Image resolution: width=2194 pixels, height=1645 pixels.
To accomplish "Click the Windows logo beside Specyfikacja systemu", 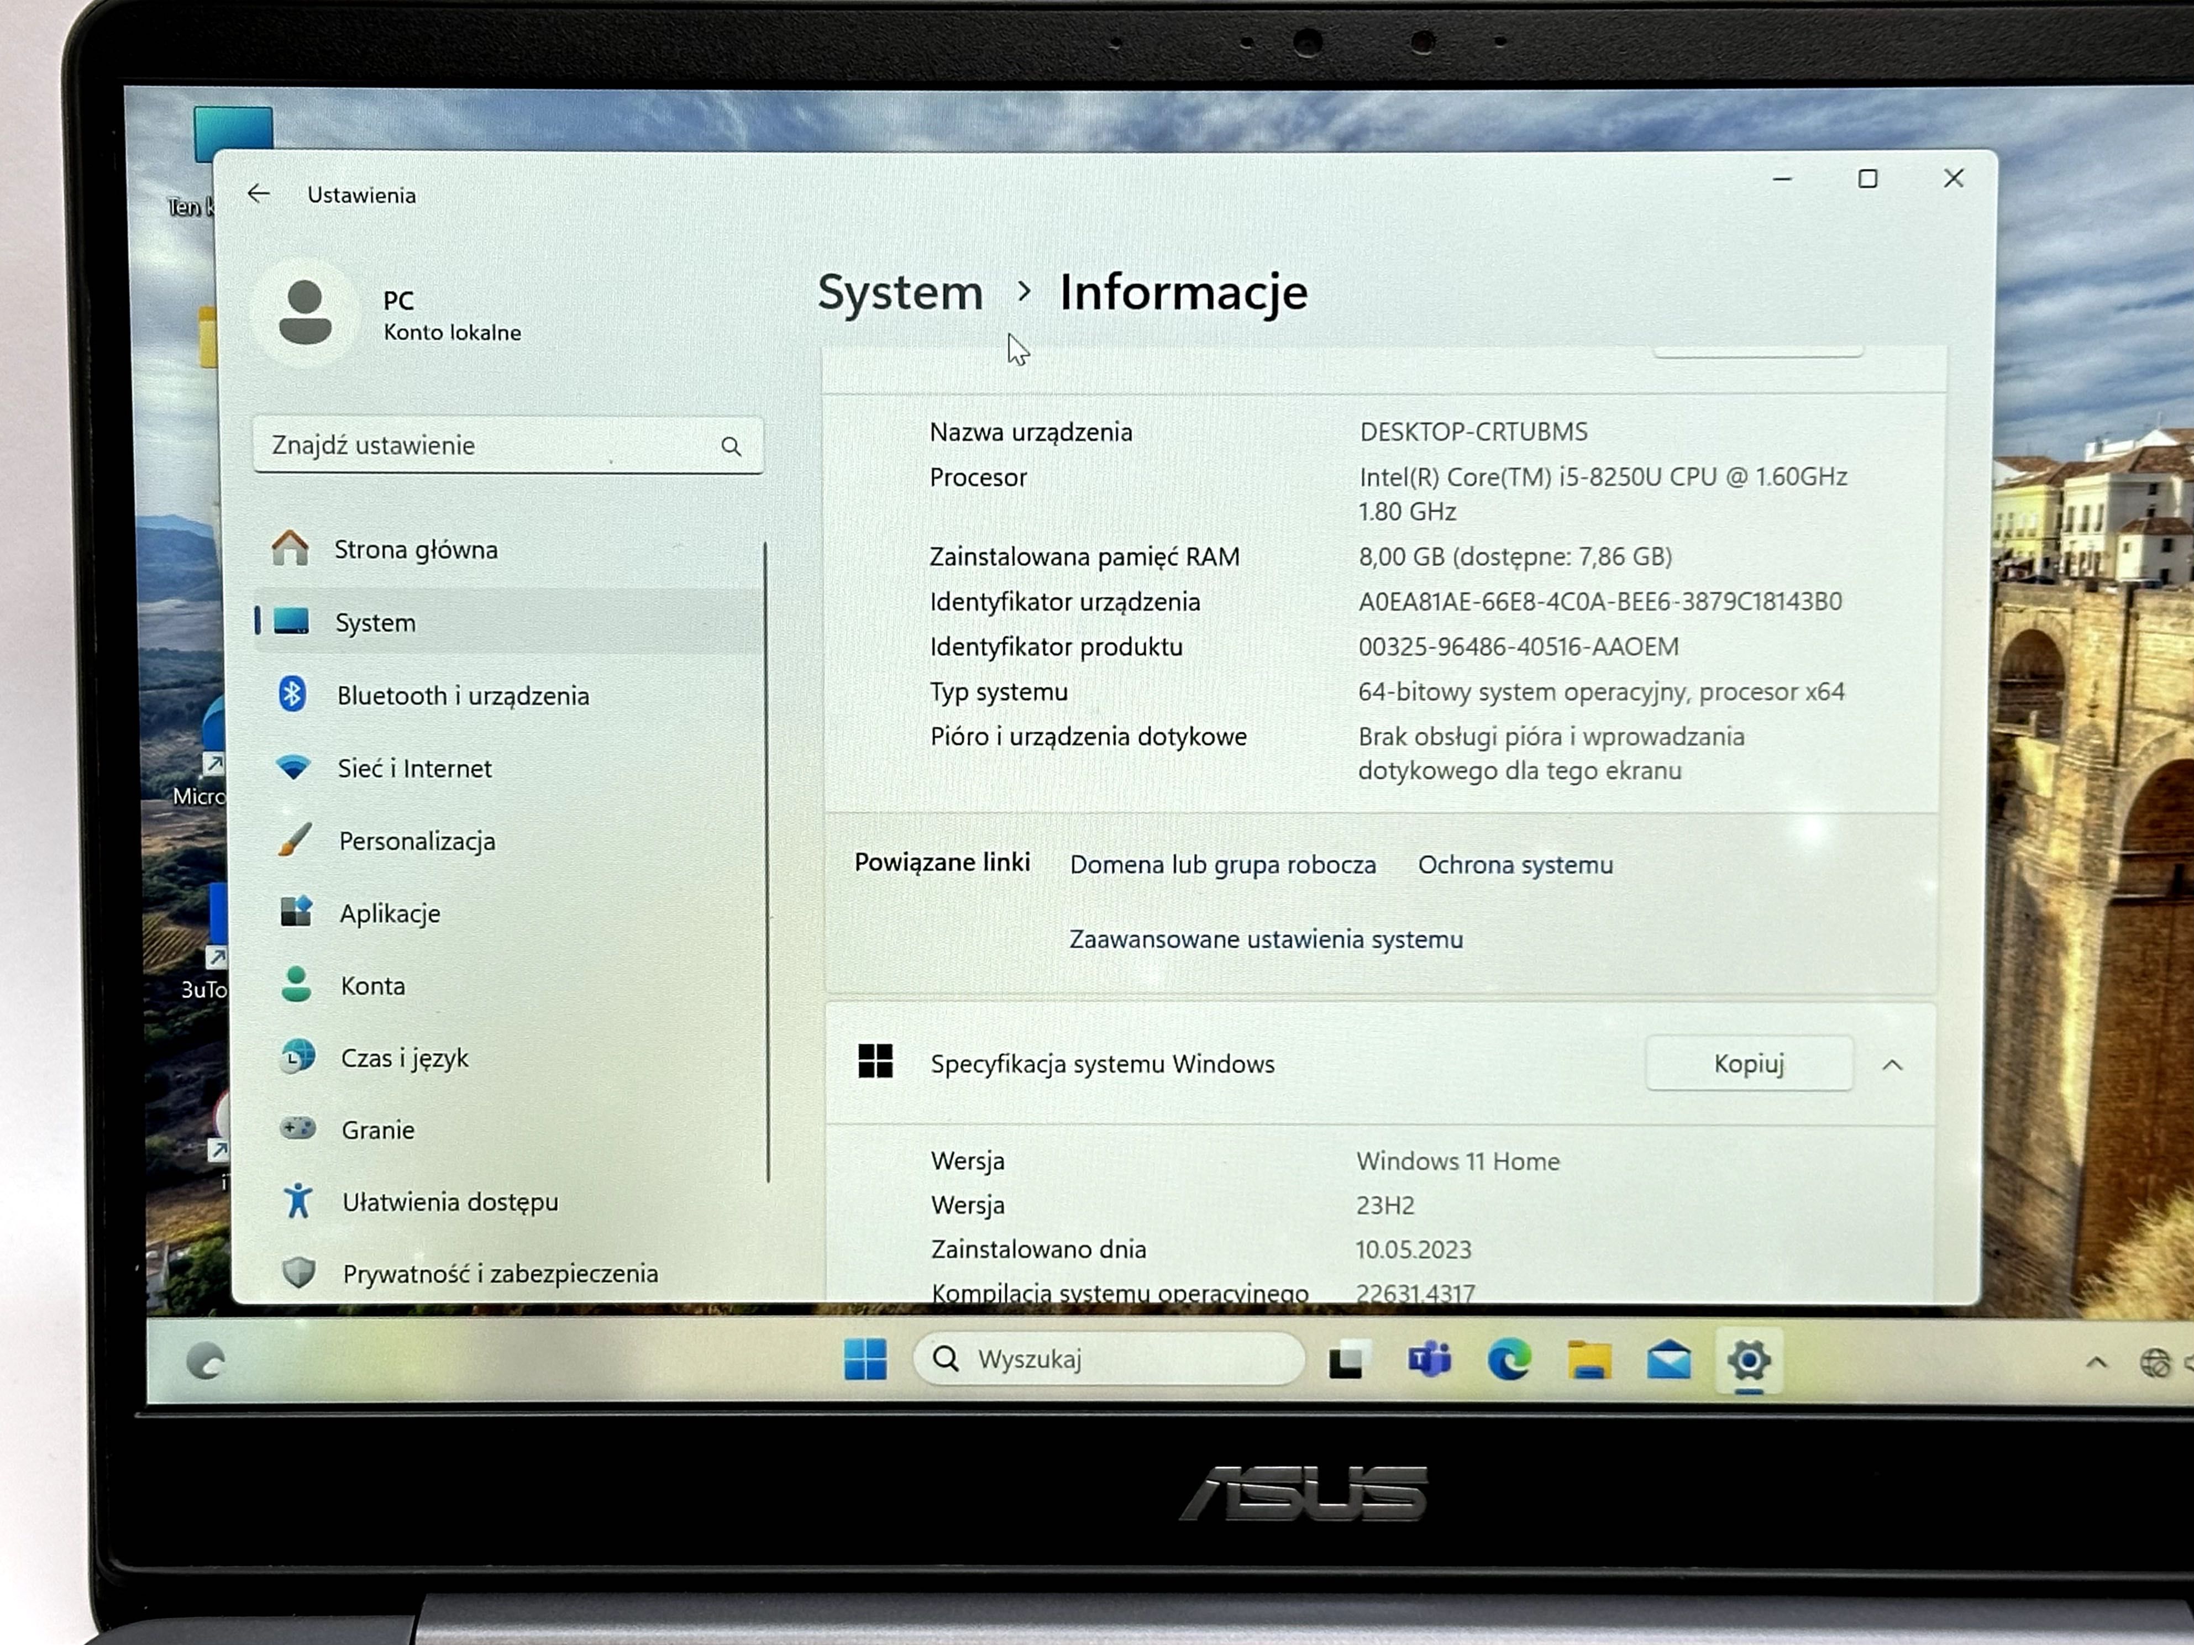I will 875,1061.
